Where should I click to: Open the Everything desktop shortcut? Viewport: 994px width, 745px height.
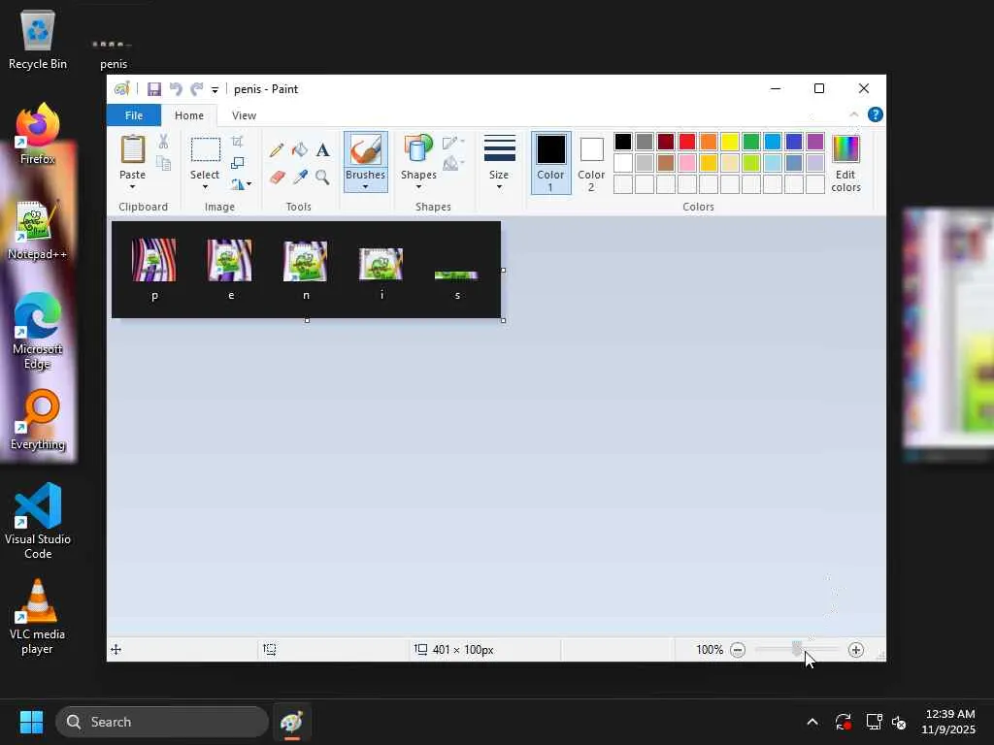point(38,419)
